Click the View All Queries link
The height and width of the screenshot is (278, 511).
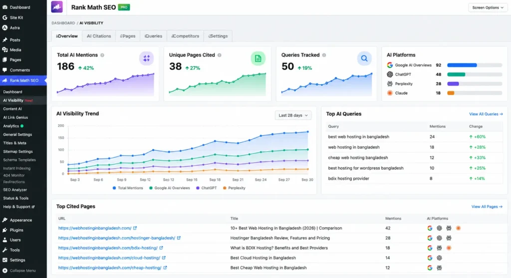click(486, 114)
